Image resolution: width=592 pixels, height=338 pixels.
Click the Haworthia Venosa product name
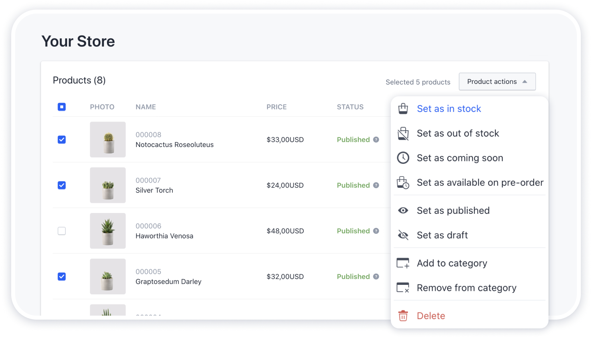[x=164, y=236]
